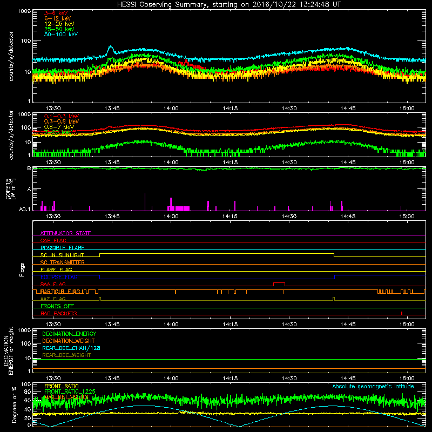This screenshot has width=432, height=432.
Task: Click the A0.1 tick label on GOES panel
Action: pyautogui.click(x=25, y=210)
